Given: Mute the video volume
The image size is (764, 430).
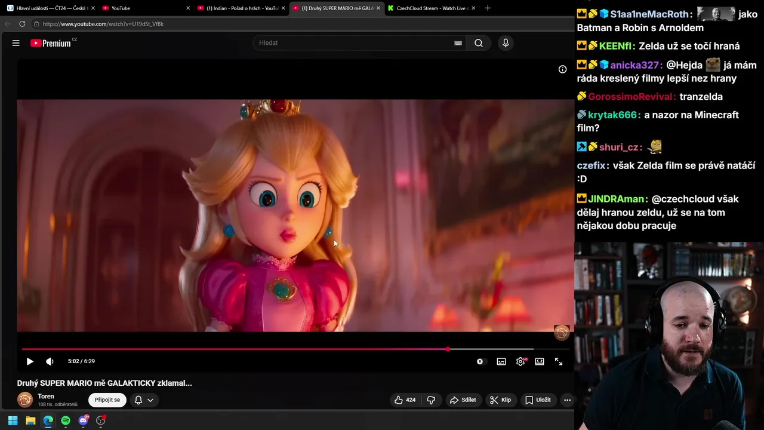Looking at the screenshot, I should (50, 361).
